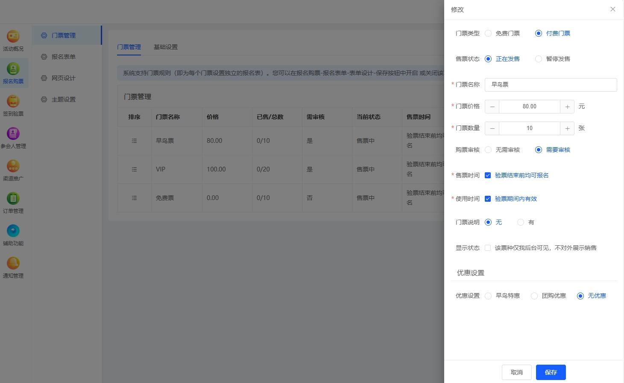
Task: Open 订单管理 sidebar icon
Action: [x=13, y=198]
